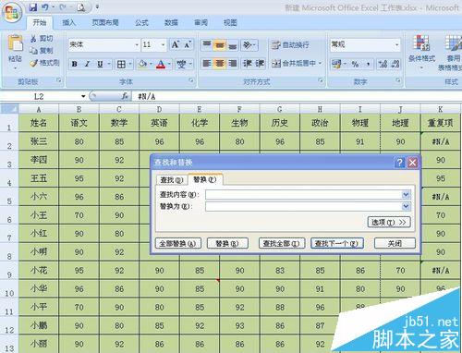462x353 pixels.
Task: Apply percent style
Action: pos(355,64)
